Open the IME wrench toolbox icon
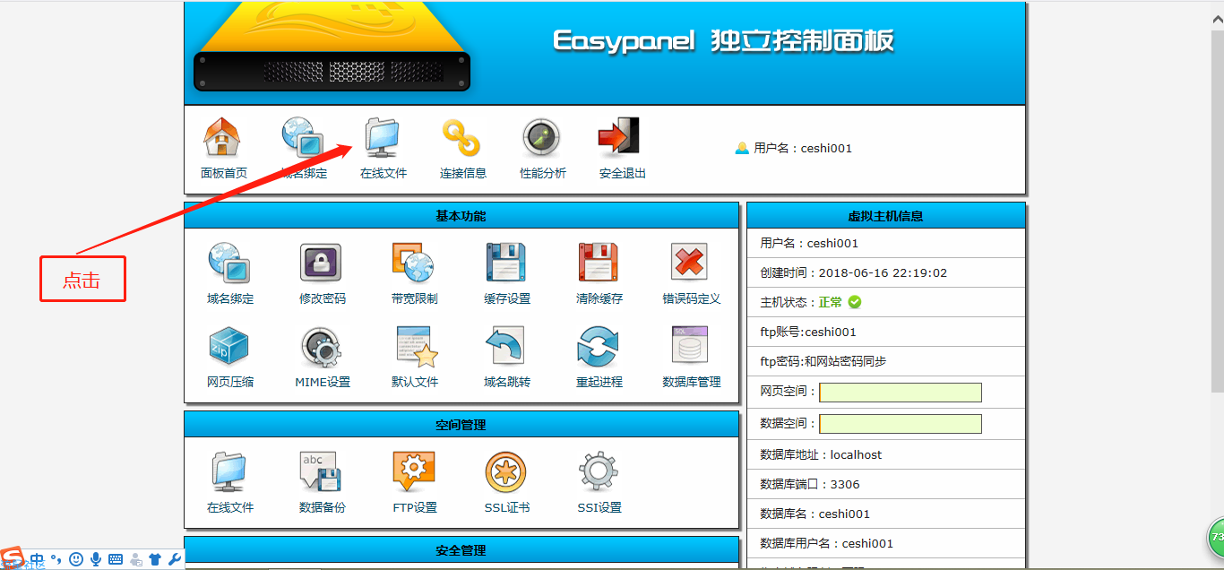Viewport: 1224px width, 570px height. pos(175,560)
